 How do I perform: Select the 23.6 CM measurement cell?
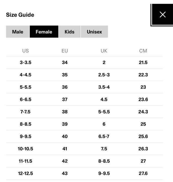143,99
